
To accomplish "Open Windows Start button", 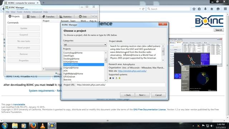I will [5, 126].
